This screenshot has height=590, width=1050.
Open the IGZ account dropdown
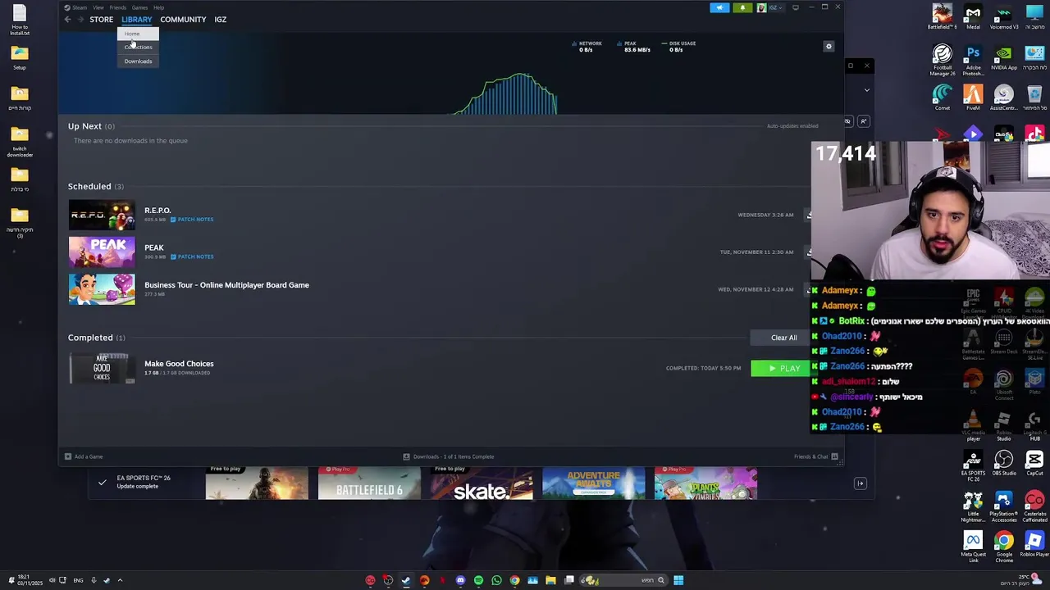pyautogui.click(x=771, y=7)
